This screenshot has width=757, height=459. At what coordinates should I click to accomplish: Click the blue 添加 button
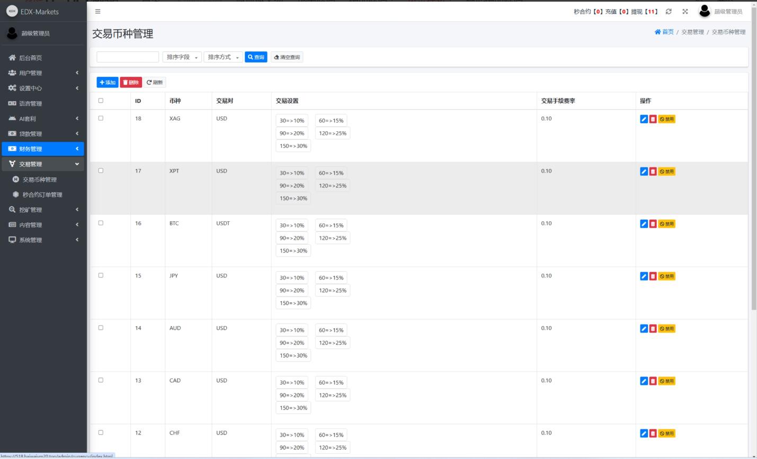(x=108, y=83)
